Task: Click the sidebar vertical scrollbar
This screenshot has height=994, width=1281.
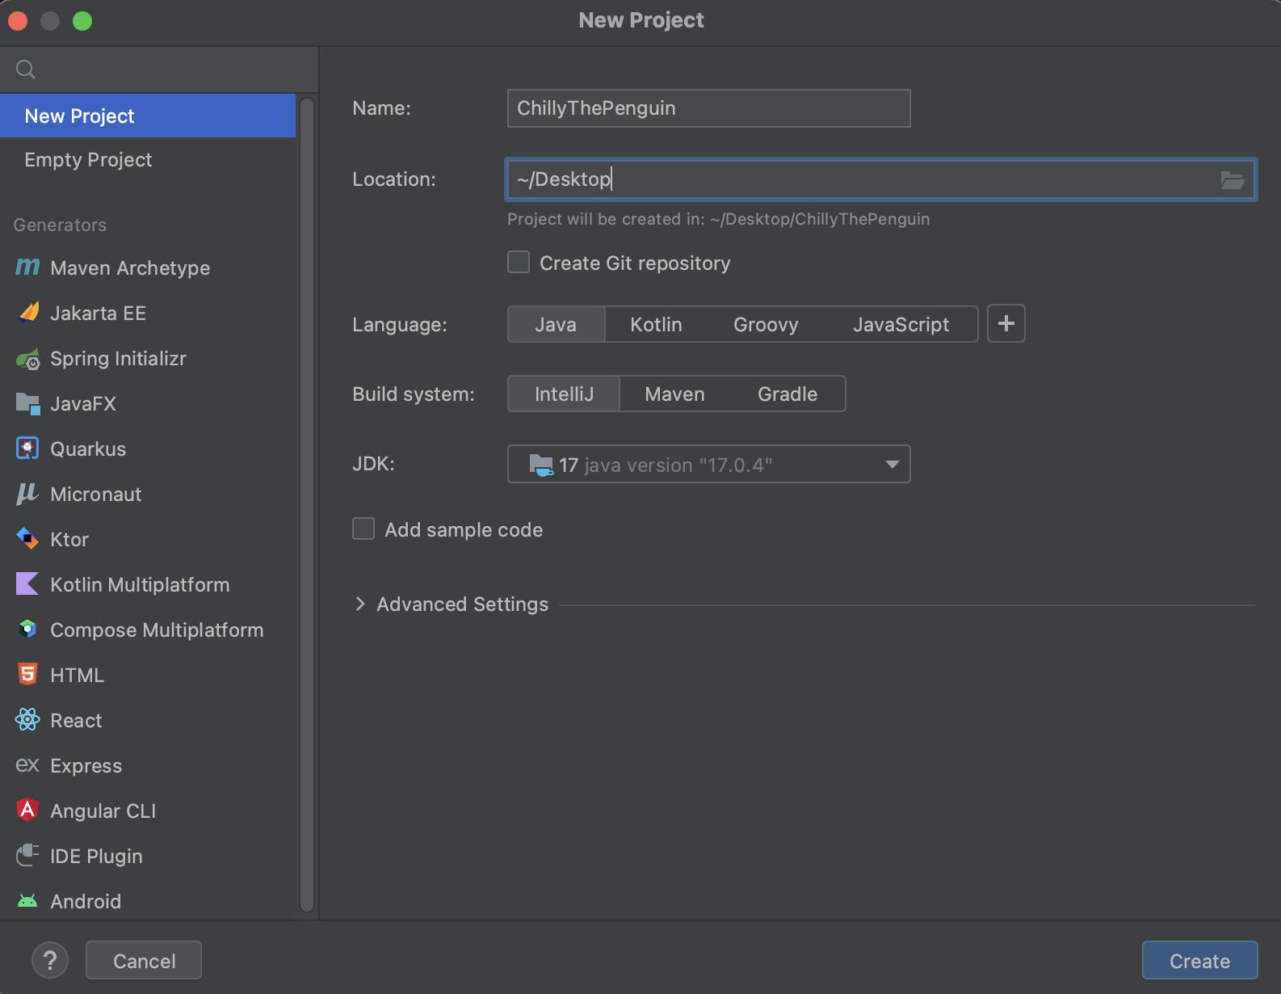Action: (306, 504)
